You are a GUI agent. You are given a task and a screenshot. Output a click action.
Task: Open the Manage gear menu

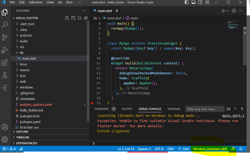click(5, 140)
